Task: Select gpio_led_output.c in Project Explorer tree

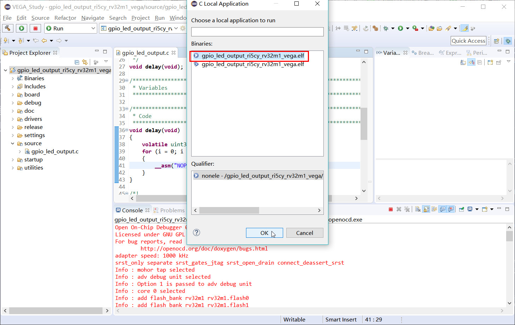Action: tap(55, 152)
